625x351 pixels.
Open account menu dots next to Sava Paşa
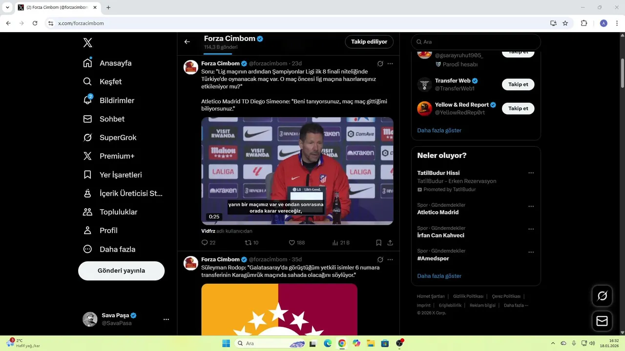pos(166,319)
